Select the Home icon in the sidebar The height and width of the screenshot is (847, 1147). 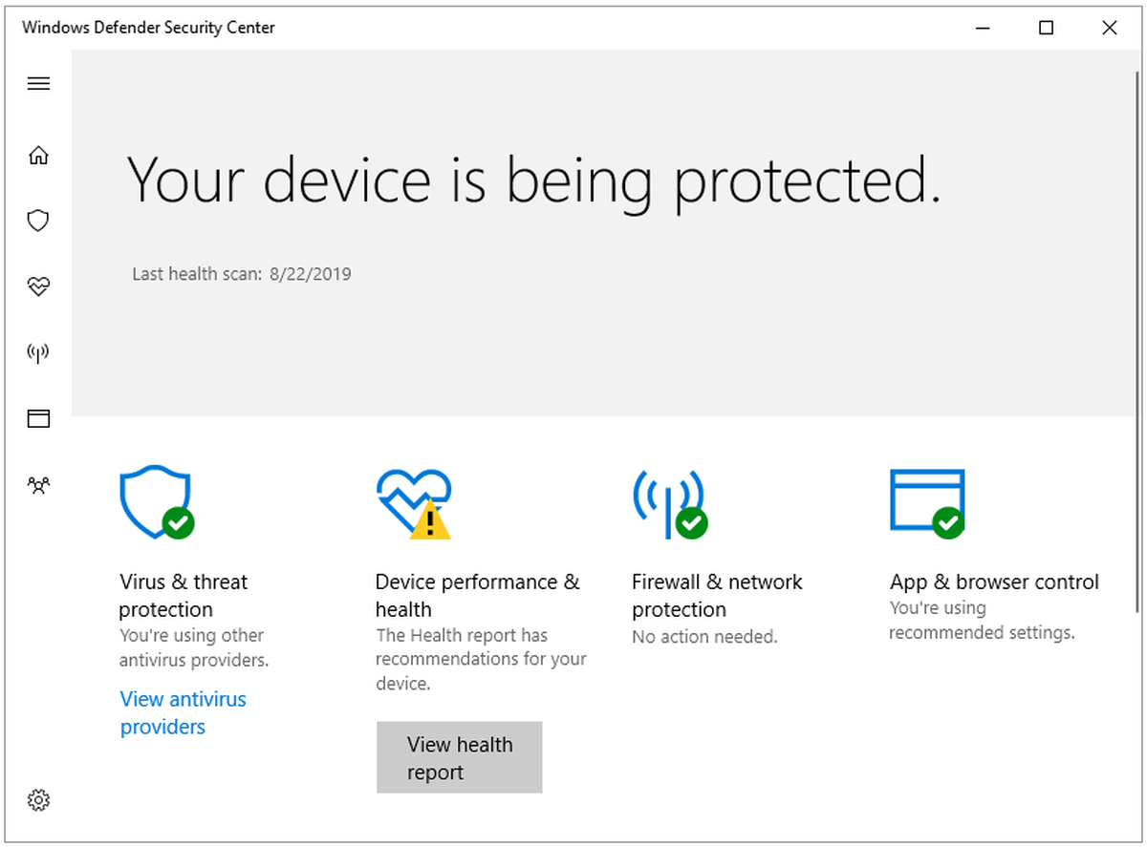(38, 155)
